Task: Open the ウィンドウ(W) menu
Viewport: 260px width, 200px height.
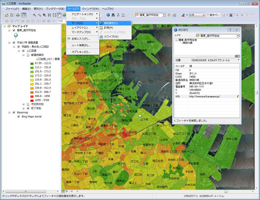Action: coord(90,9)
